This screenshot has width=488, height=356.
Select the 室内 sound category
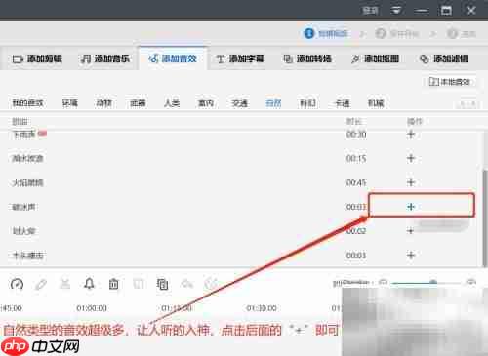[206, 103]
